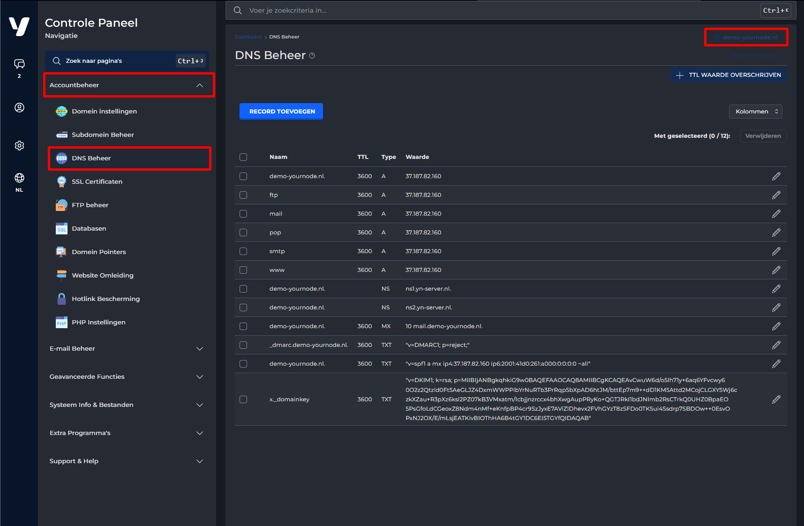Expand the E-mail Beheer section

(x=127, y=349)
